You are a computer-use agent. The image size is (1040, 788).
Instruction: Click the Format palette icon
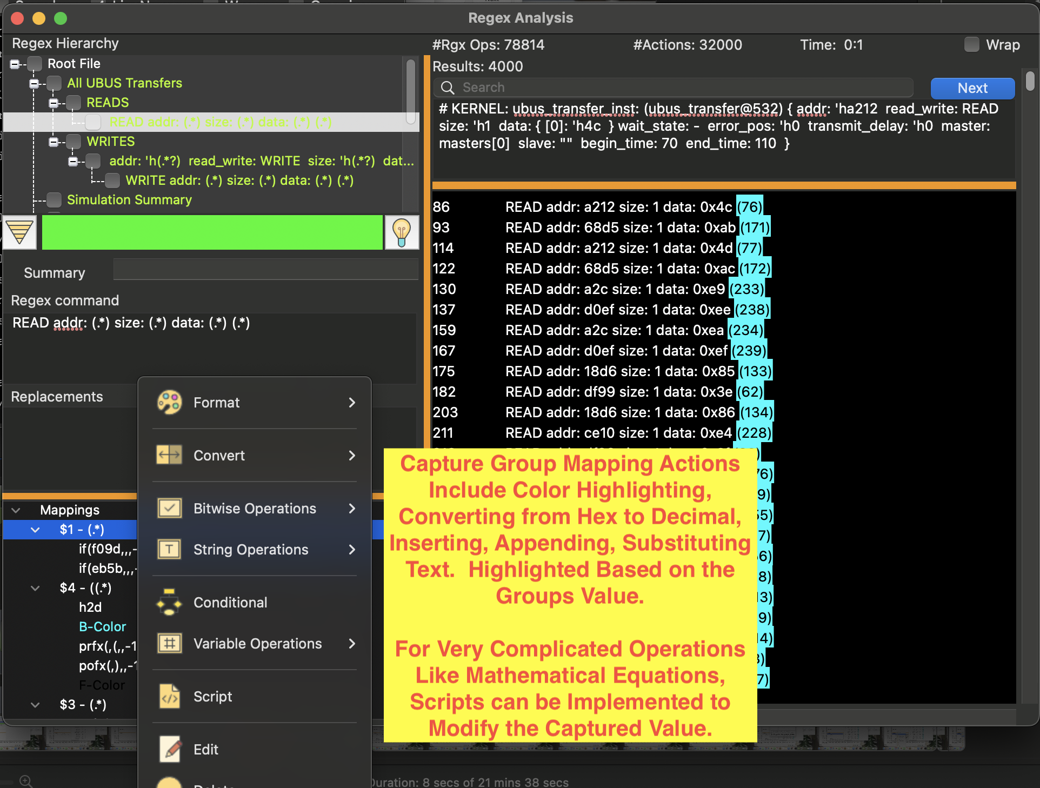pos(169,403)
